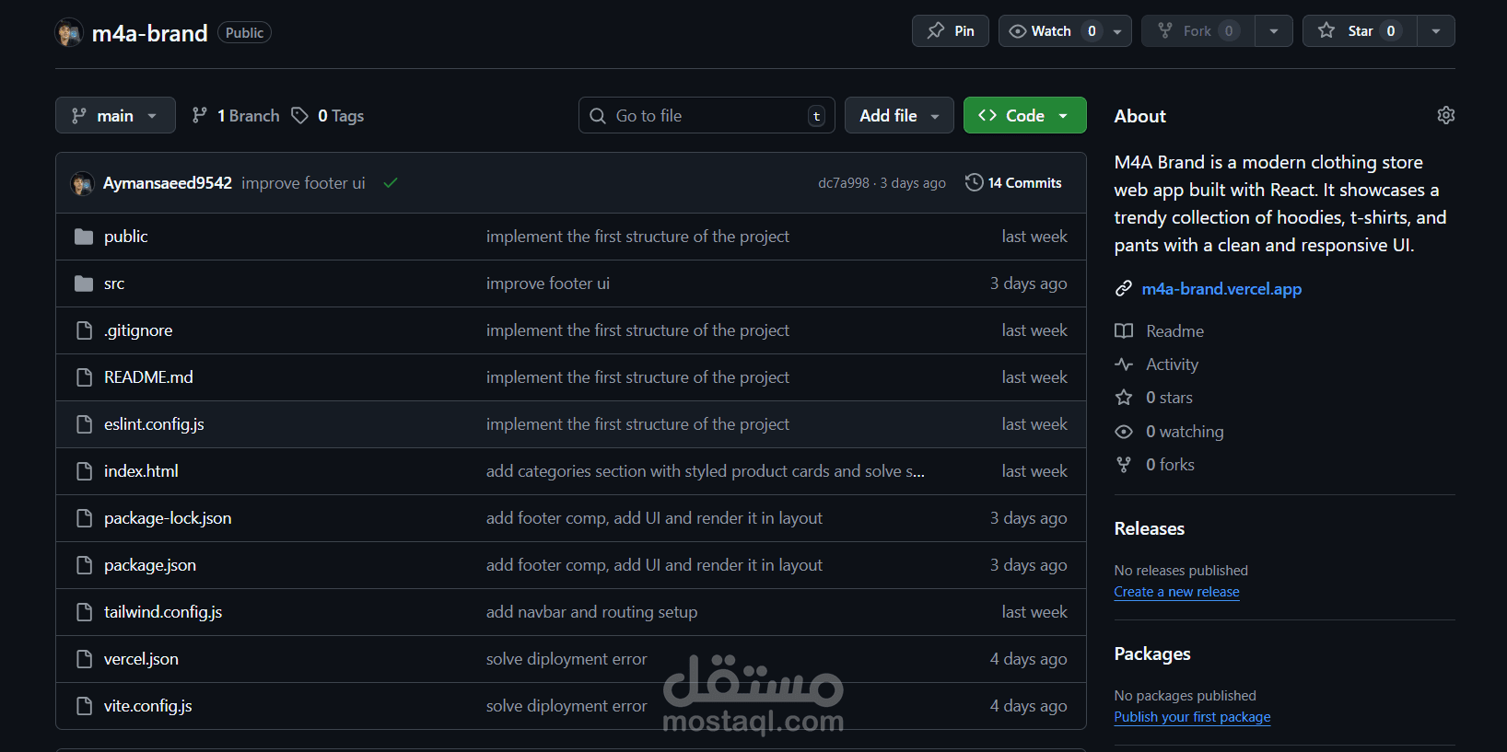Click Publish your first package
Viewport: 1507px width, 752px height.
click(1192, 717)
